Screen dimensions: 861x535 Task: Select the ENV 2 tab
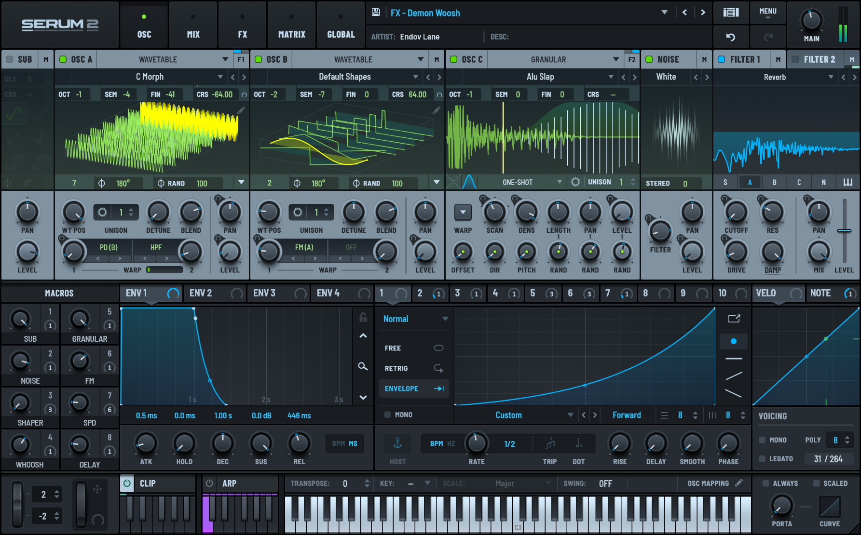201,293
